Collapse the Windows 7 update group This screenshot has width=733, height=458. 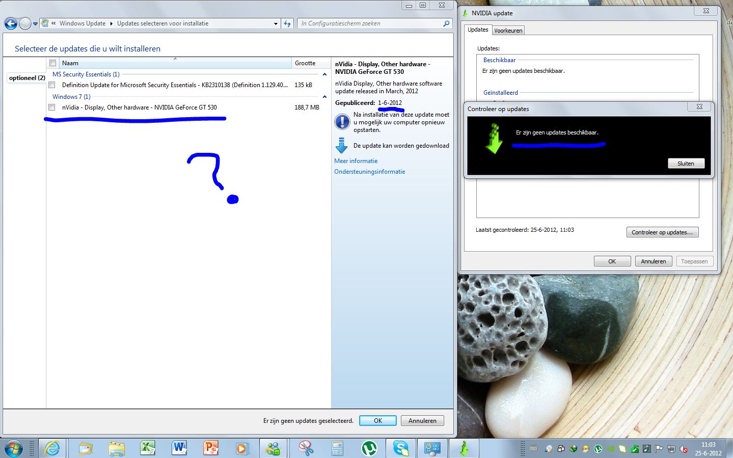click(324, 97)
